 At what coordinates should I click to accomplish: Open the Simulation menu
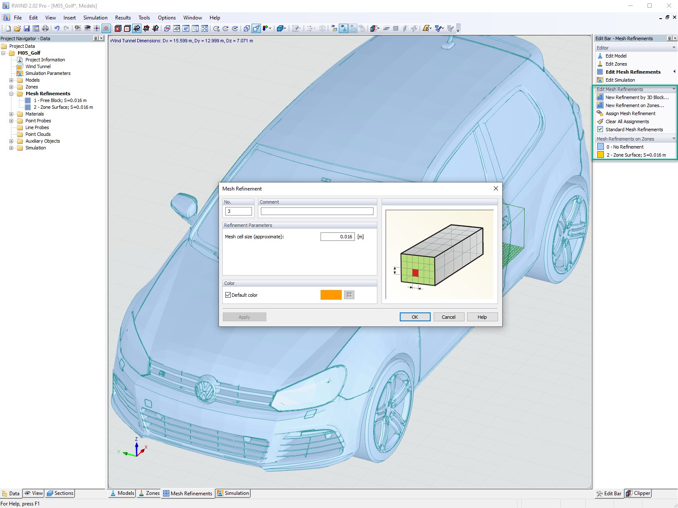click(95, 17)
